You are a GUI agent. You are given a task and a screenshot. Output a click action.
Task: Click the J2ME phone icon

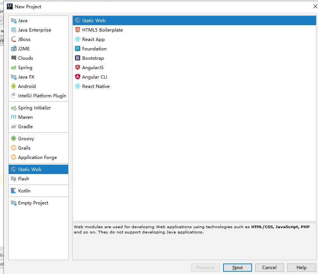pos(14,48)
